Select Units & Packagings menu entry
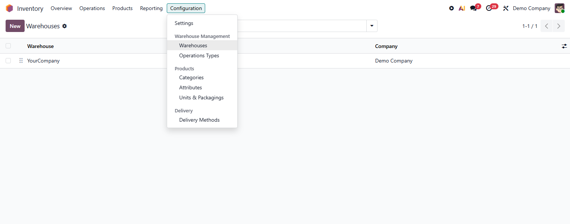Screen dimensions: 570x224 [x=202, y=97]
